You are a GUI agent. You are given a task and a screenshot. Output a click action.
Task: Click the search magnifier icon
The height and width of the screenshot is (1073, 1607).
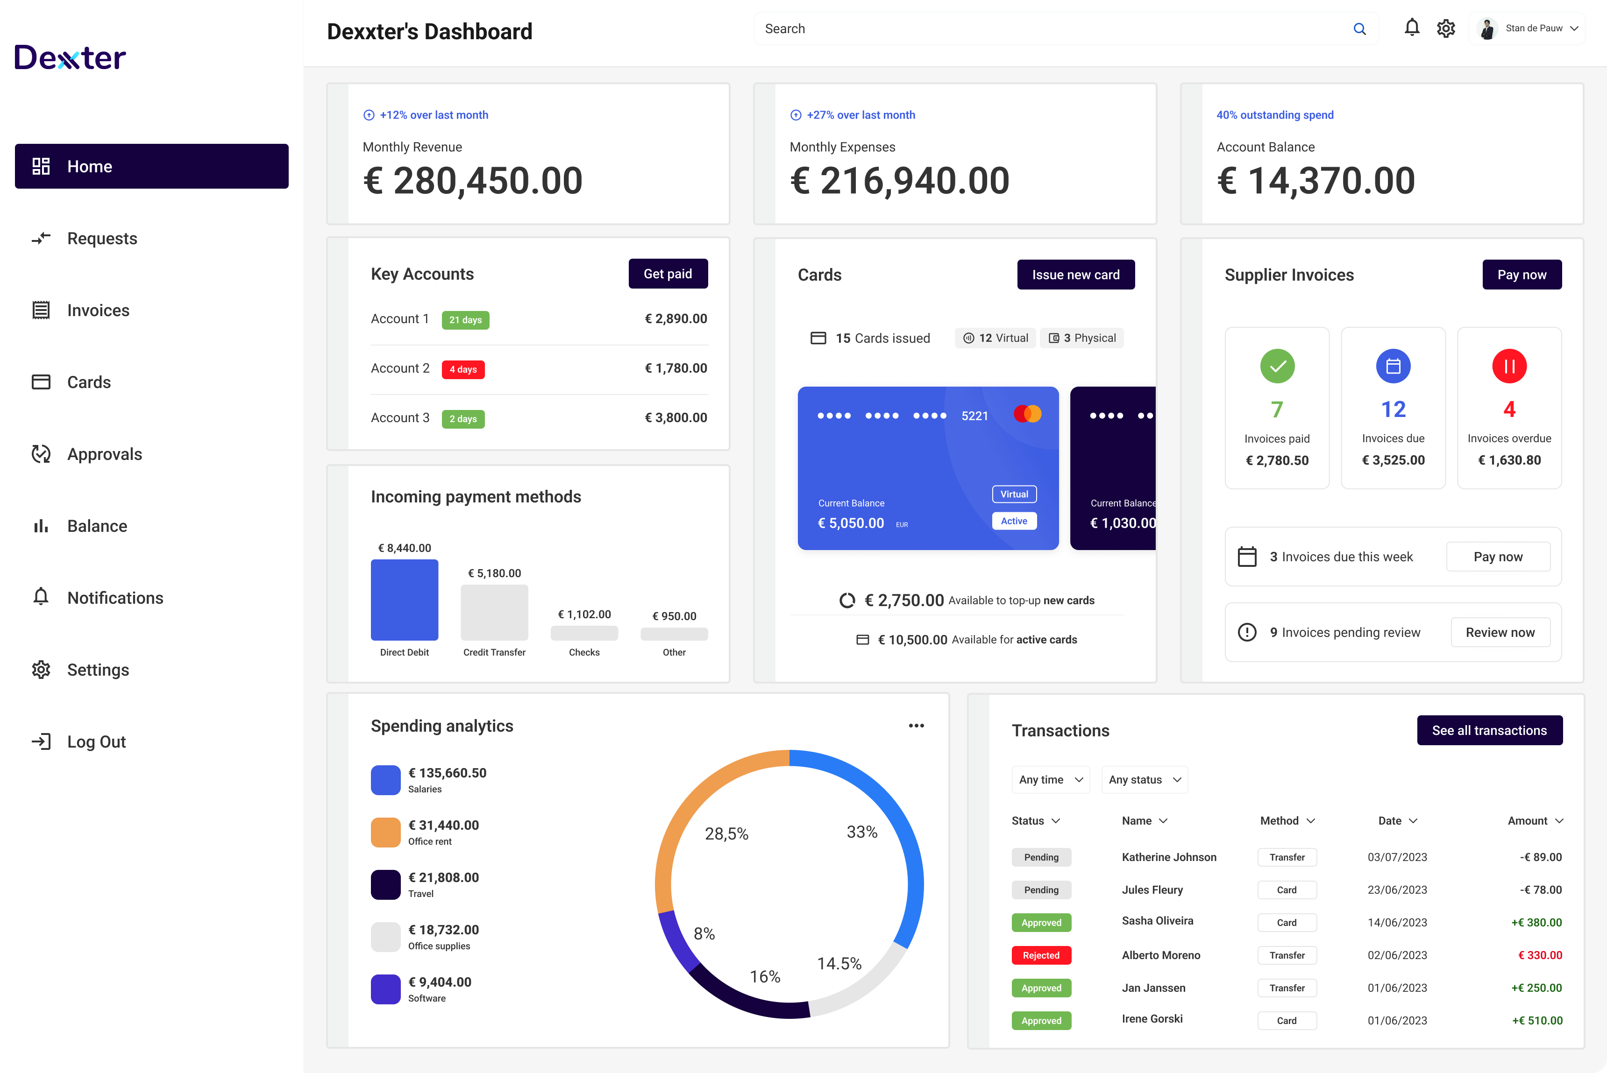[x=1359, y=29]
